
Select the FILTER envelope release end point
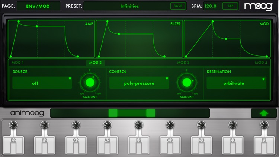click(x=164, y=57)
